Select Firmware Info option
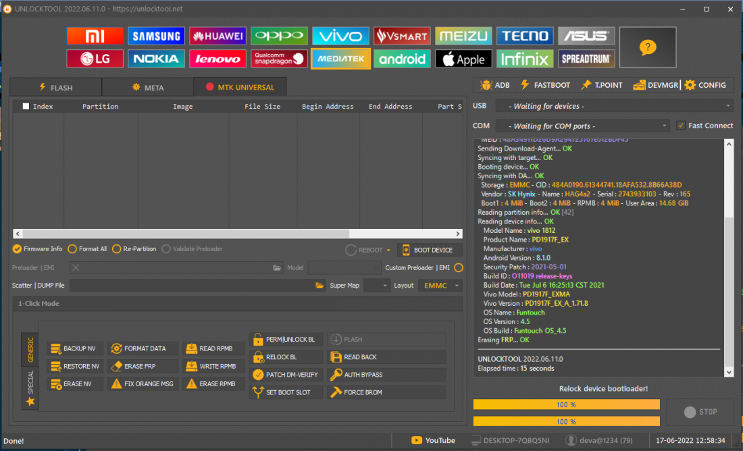Screen dimensions: 743x451 tap(37, 249)
